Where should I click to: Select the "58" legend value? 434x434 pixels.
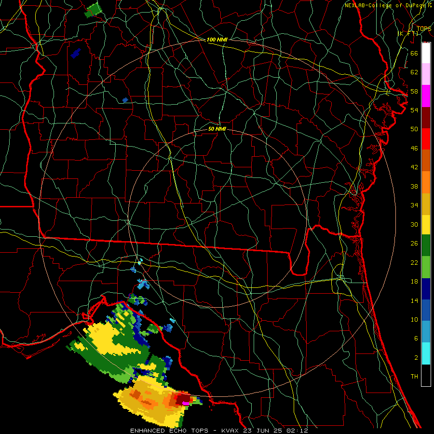[x=414, y=91]
